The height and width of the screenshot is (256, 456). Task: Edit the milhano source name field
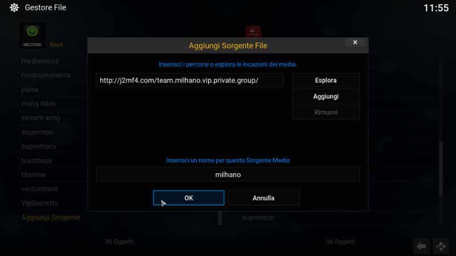pyautogui.click(x=227, y=175)
